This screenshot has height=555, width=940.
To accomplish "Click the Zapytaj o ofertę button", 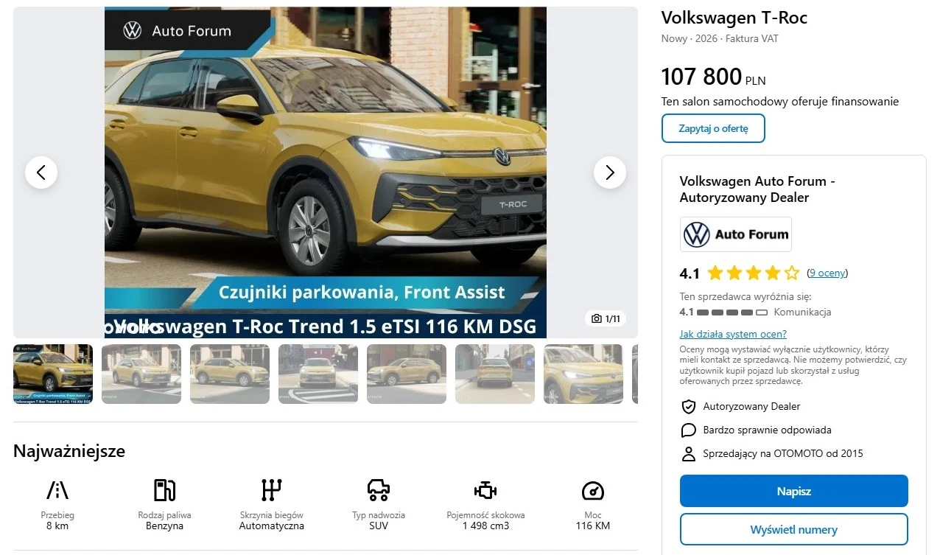I will pyautogui.click(x=713, y=128).
